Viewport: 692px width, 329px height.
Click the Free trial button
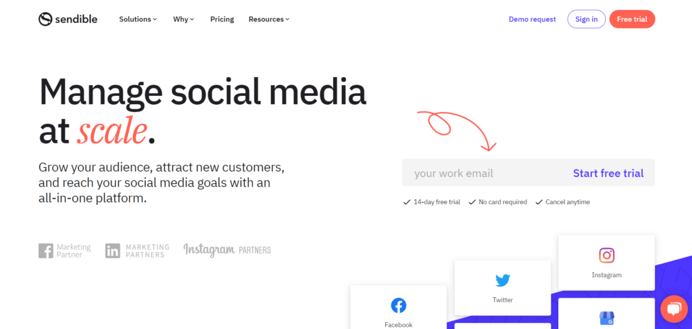[632, 19]
